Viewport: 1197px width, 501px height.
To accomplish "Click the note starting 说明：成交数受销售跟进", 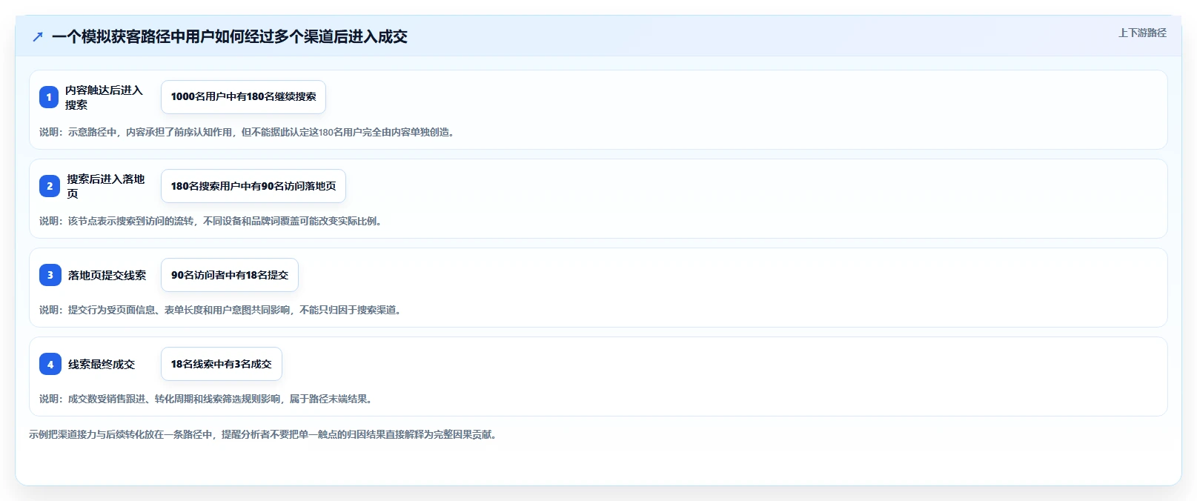I will (x=208, y=399).
